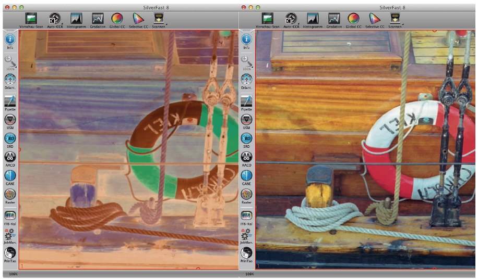Show Info panel in the right window
This screenshot has height=280, width=478.
246,40
